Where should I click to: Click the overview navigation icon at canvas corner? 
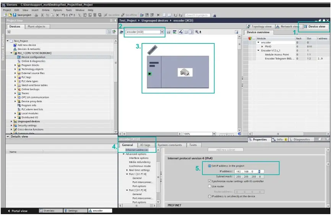coord(239,134)
